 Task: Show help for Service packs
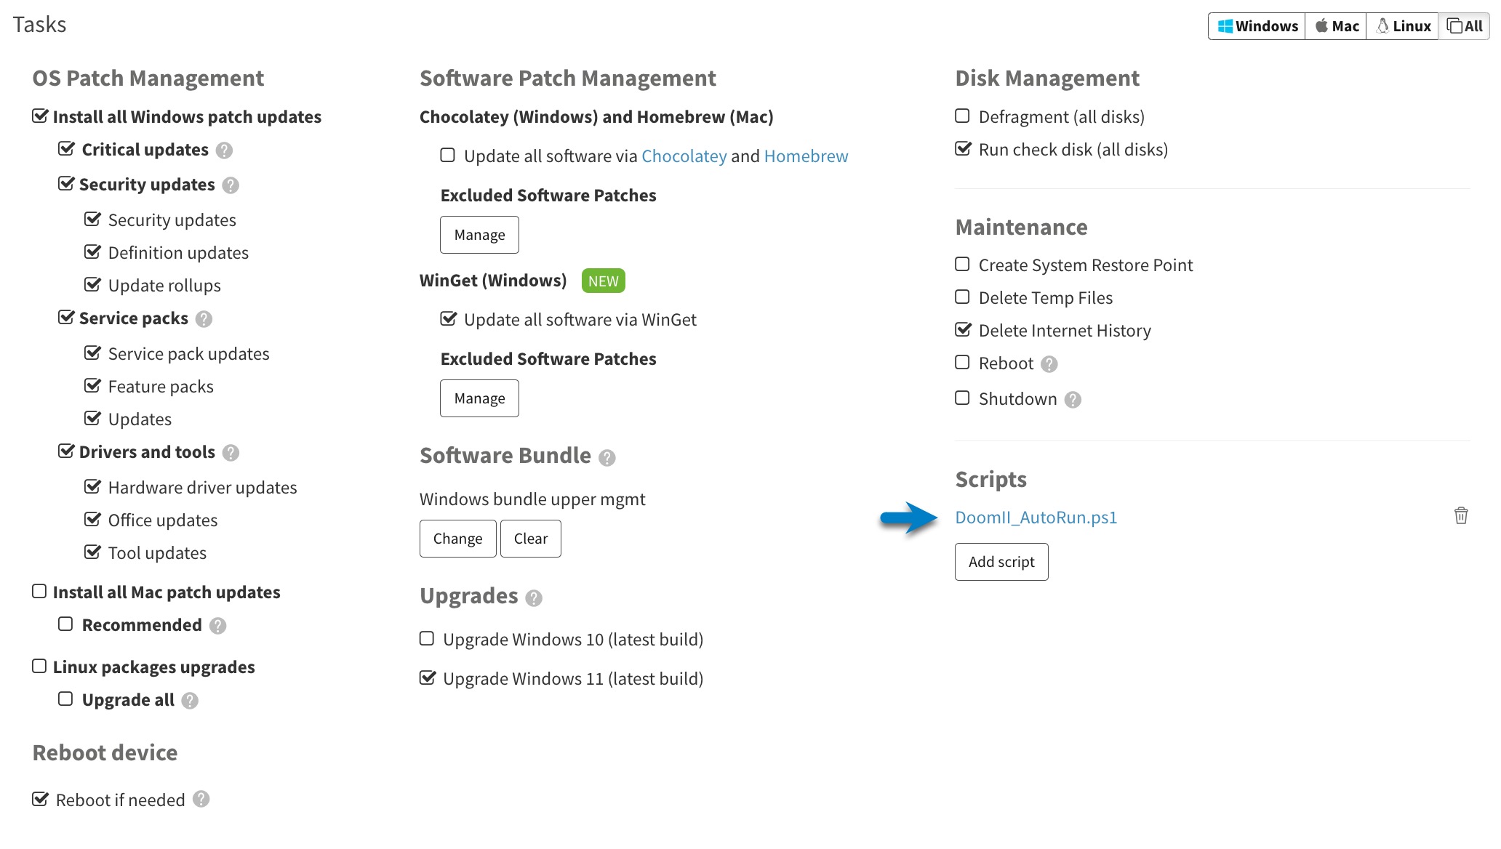pos(204,319)
